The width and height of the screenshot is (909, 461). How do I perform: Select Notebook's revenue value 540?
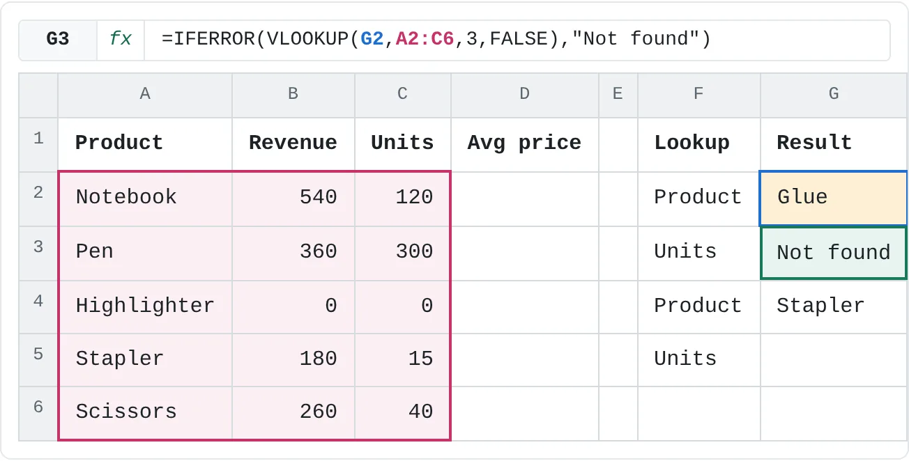point(293,199)
